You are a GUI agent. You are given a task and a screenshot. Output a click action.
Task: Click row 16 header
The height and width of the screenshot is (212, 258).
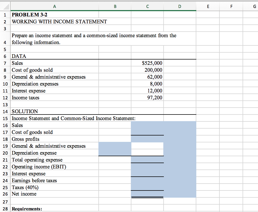5,125
